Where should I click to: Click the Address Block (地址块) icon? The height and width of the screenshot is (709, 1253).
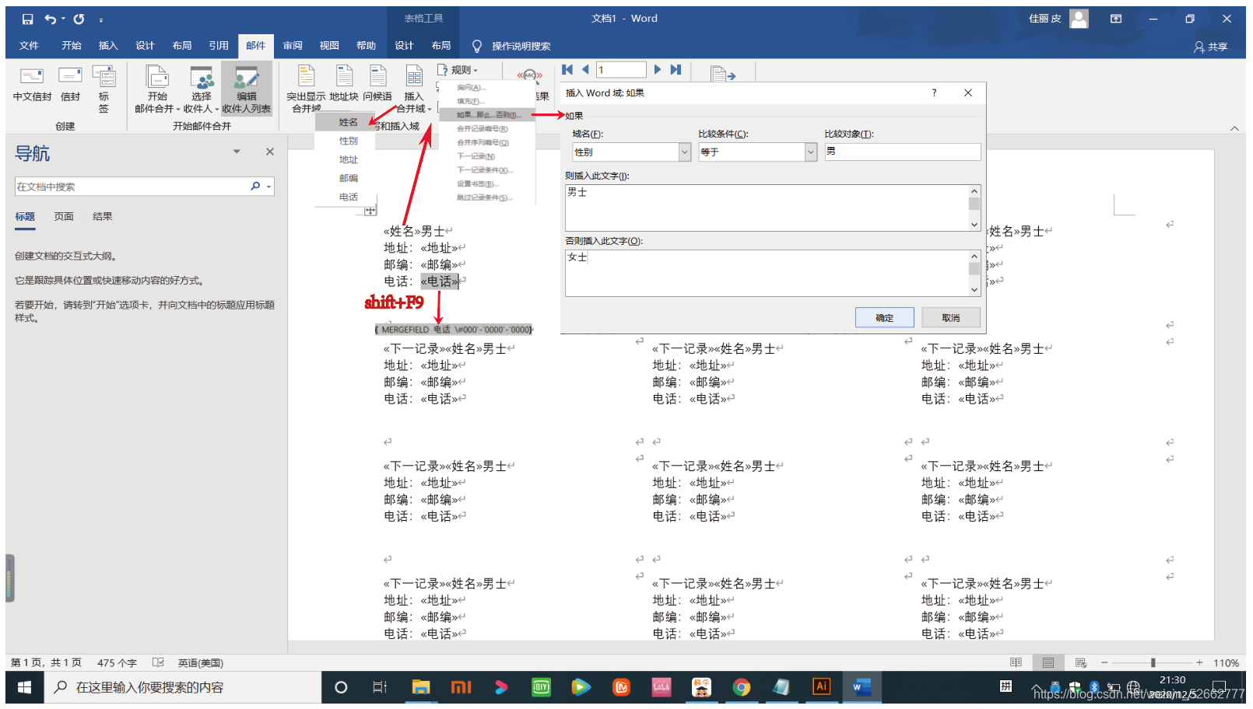[x=344, y=84]
